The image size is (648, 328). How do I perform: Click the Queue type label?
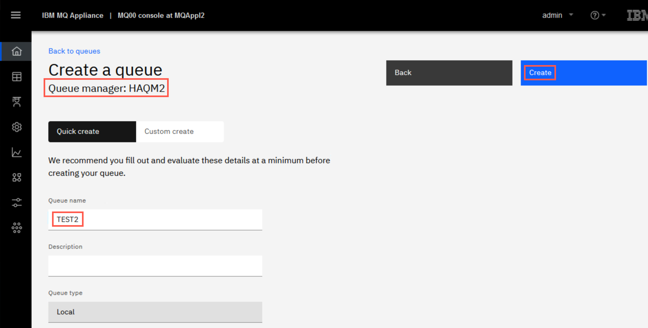pyautogui.click(x=65, y=293)
